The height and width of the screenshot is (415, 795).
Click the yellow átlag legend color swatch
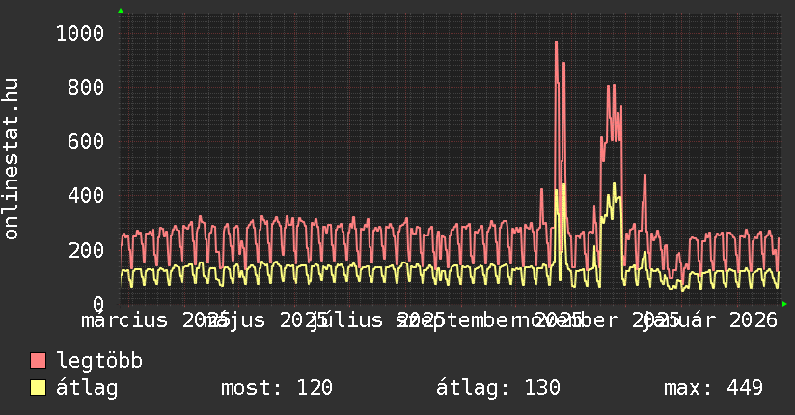pos(38,389)
